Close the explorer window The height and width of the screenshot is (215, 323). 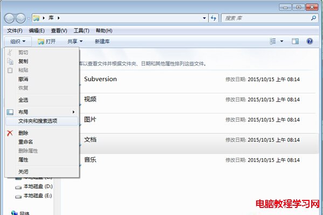point(312,8)
